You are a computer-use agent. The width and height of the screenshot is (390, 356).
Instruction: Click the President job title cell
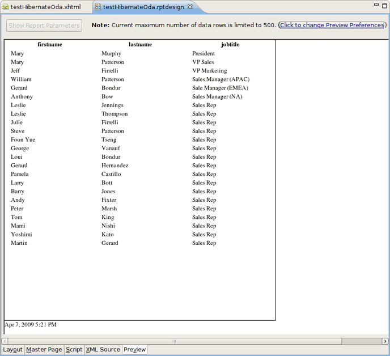(204, 53)
